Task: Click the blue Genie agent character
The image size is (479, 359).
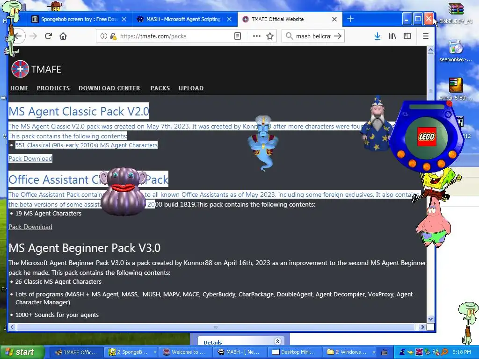Action: click(x=263, y=143)
